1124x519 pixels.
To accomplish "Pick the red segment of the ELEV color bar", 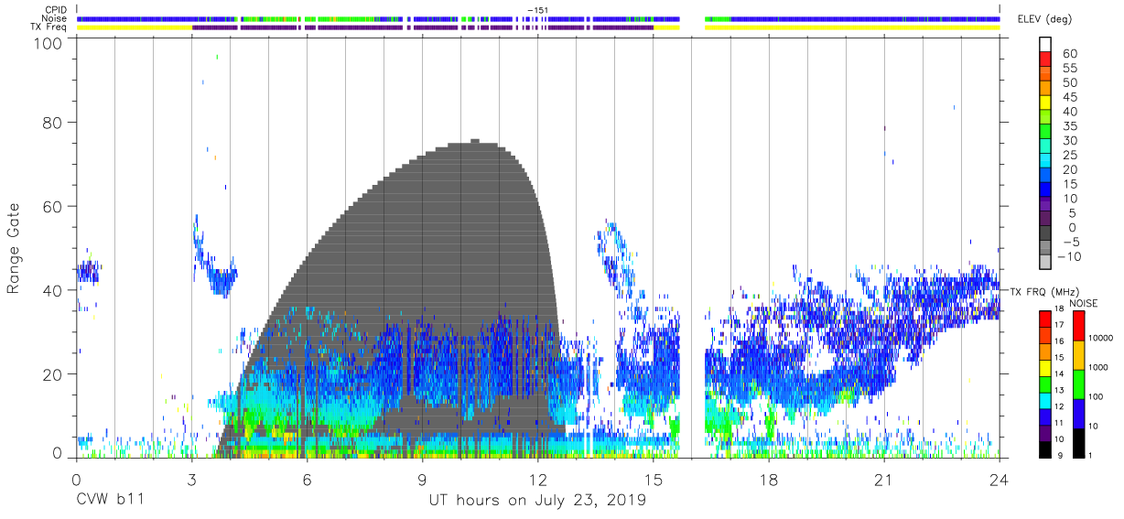I will point(1045,59).
